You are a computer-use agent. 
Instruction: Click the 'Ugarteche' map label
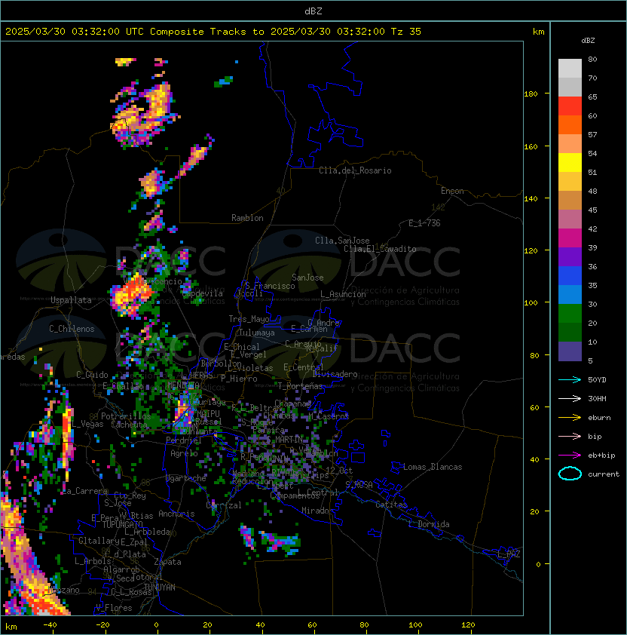186,478
